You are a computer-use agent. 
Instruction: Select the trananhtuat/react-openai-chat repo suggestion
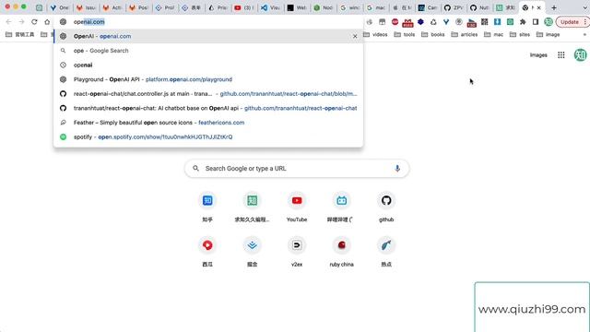(x=208, y=108)
